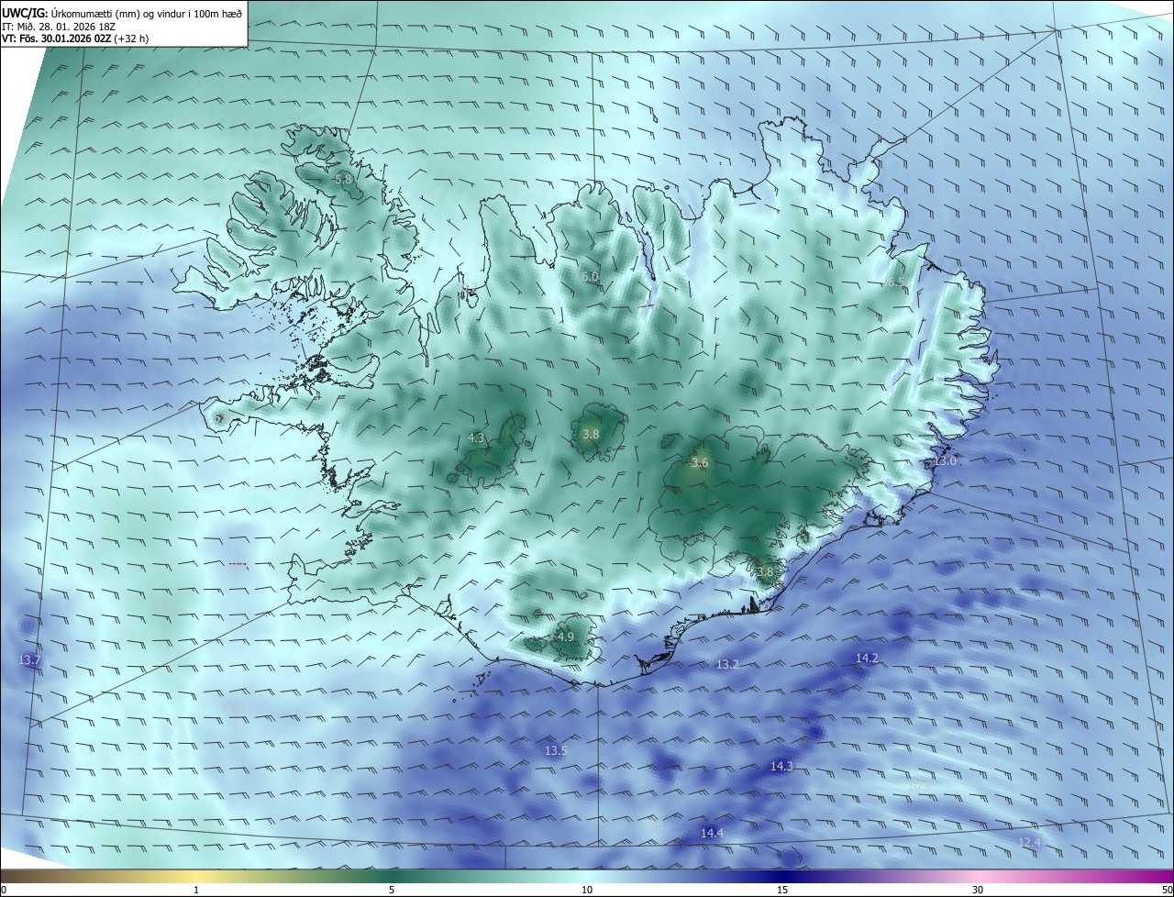This screenshot has width=1174, height=897.
Task: Click the color scale tick label 15
Action: [782, 890]
